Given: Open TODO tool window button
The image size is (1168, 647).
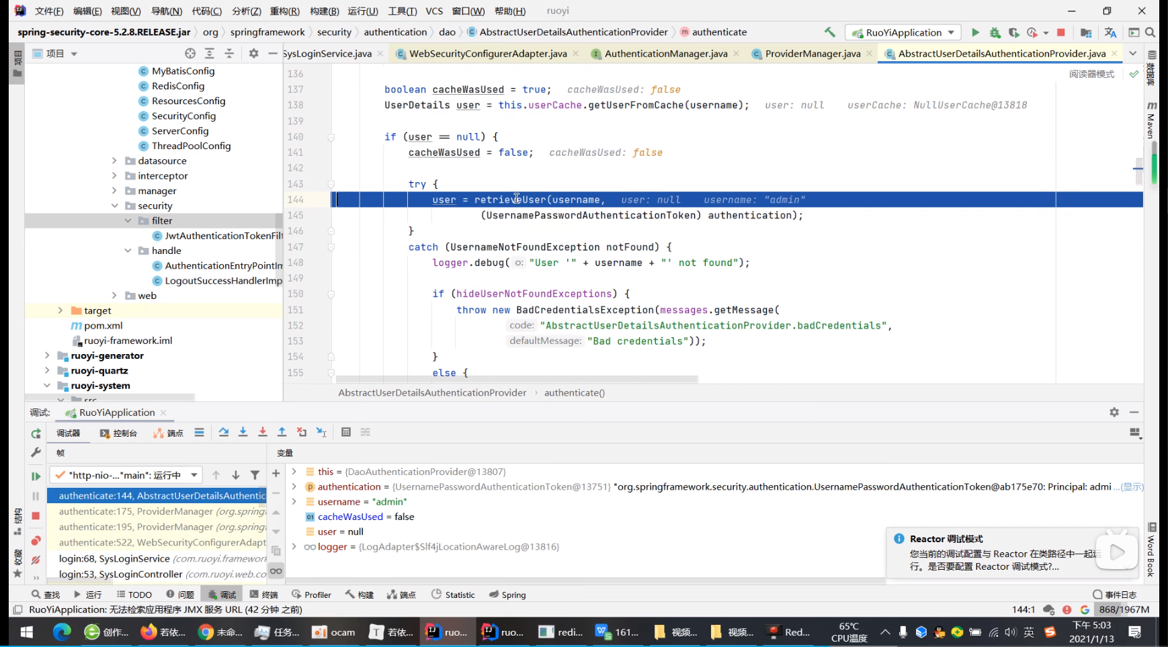Looking at the screenshot, I should [134, 595].
